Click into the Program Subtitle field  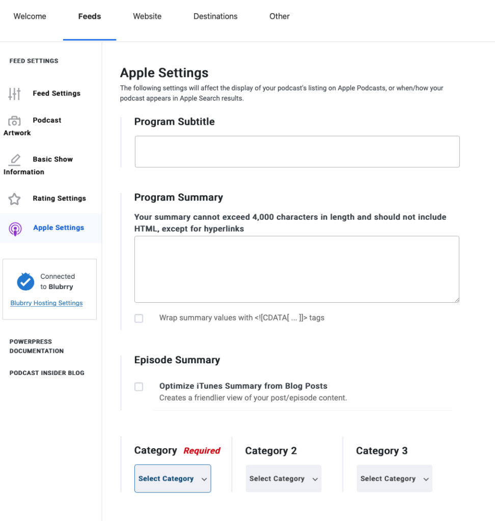[297, 152]
